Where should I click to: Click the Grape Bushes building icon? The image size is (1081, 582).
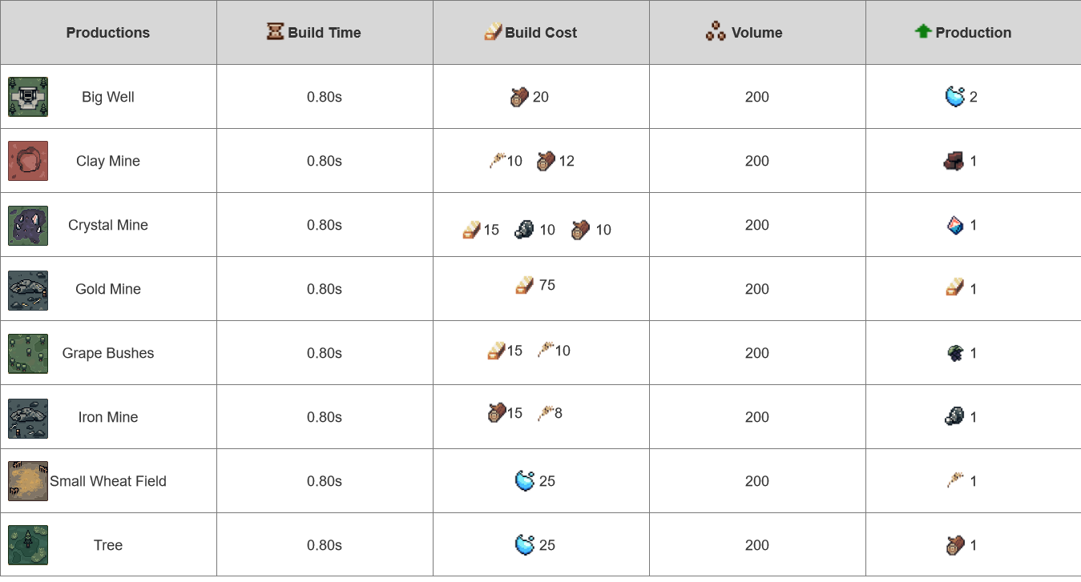click(x=28, y=353)
